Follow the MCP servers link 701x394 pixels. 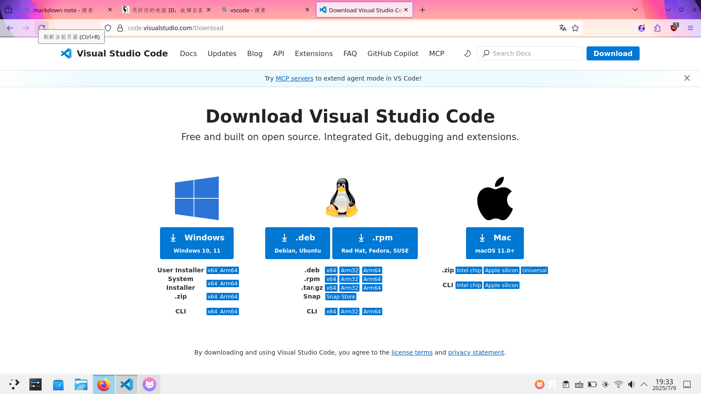[x=295, y=78]
